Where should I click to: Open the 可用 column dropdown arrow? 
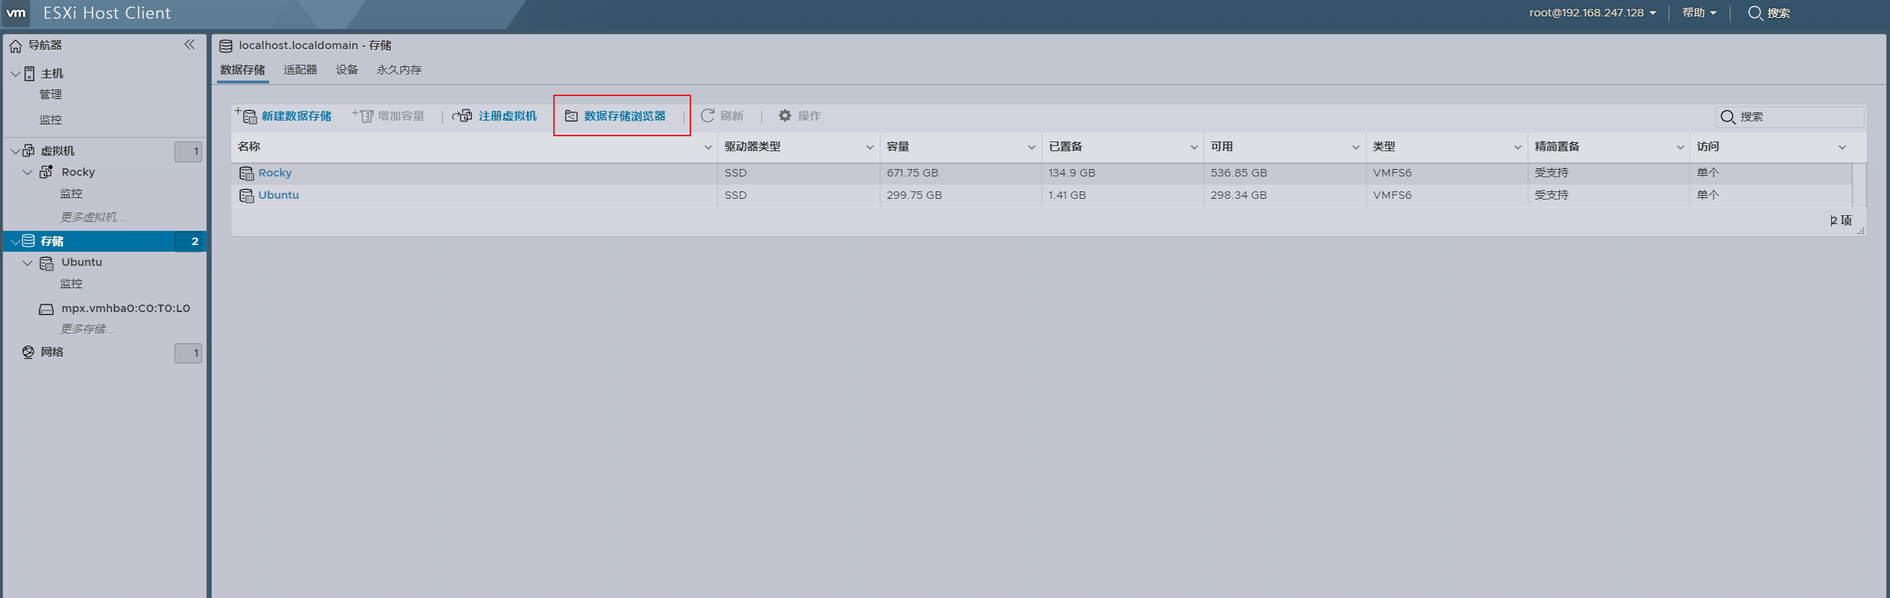tap(1355, 147)
